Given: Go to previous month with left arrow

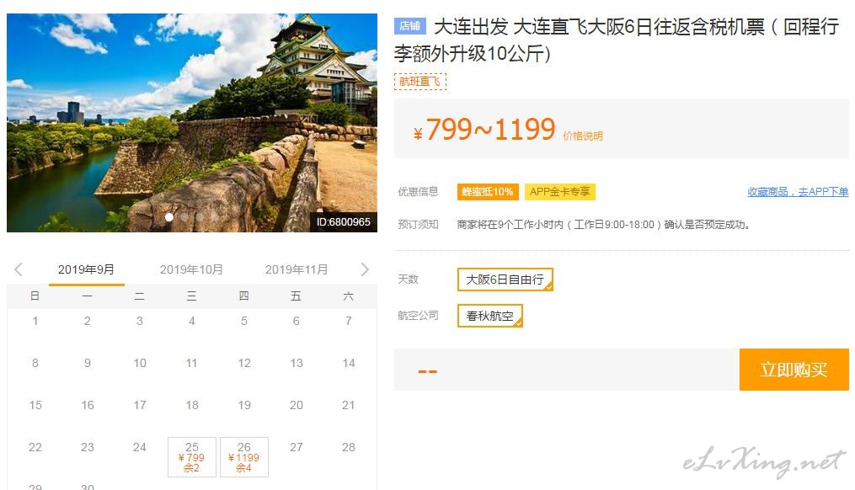Looking at the screenshot, I should 19,269.
